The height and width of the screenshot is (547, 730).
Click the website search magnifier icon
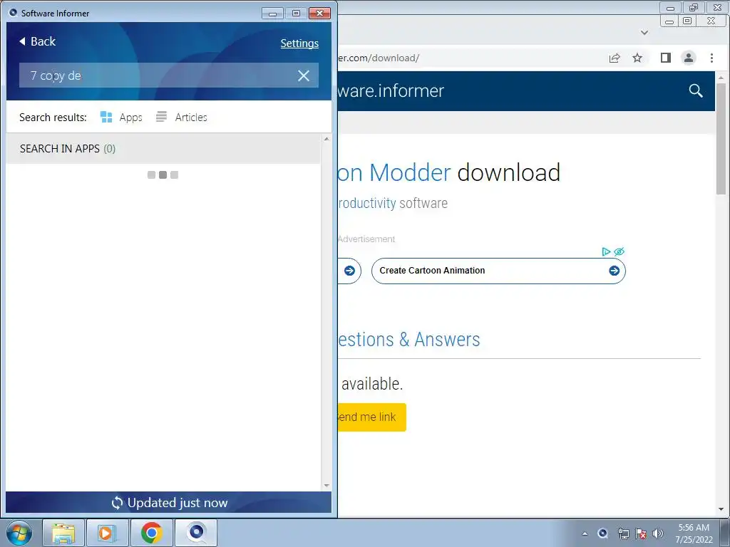click(696, 90)
